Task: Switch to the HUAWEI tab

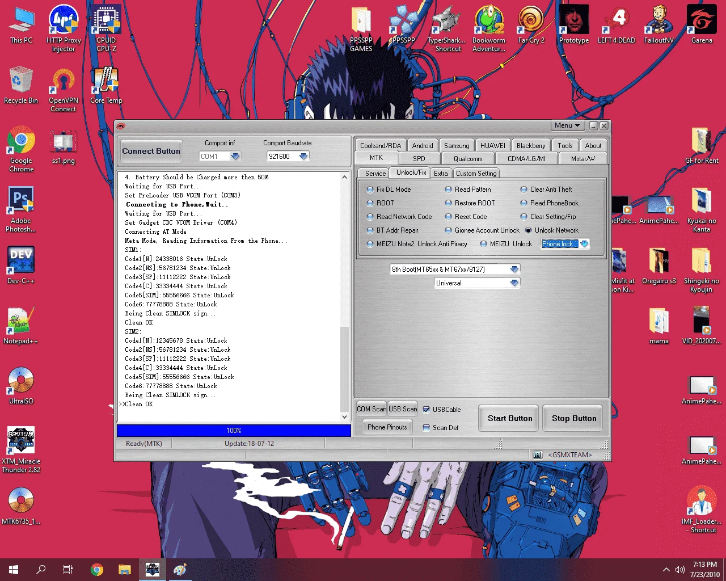Action: [x=493, y=146]
